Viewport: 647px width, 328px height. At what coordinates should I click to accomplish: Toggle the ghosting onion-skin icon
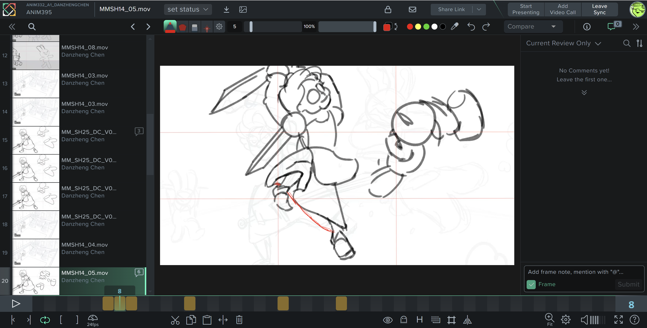(404, 320)
